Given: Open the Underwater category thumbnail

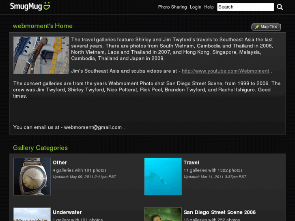Looking at the screenshot, I should coord(32,215).
